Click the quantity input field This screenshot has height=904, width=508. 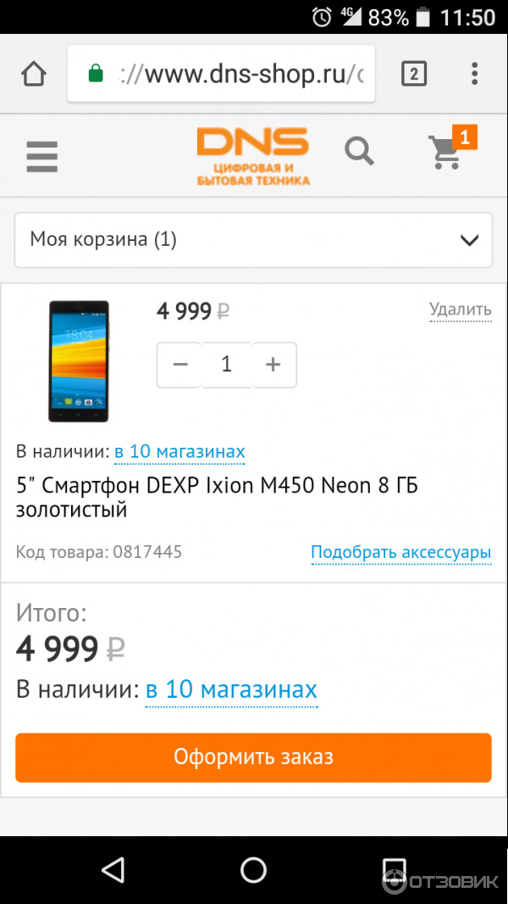226,365
